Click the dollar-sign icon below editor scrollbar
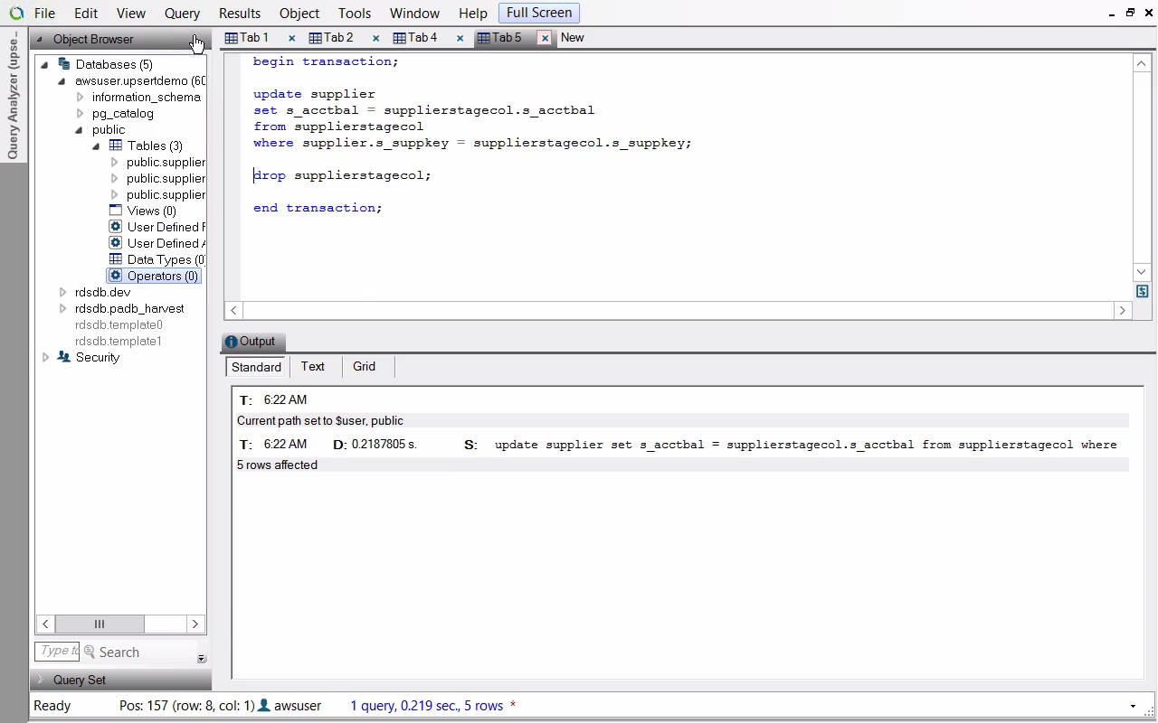1158x723 pixels. [1142, 291]
